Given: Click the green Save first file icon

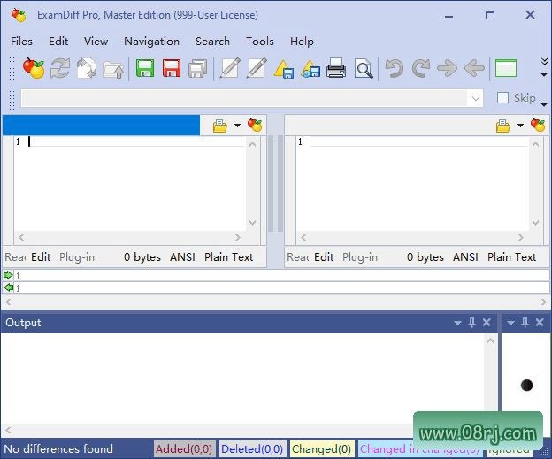Looking at the screenshot, I should point(145,68).
